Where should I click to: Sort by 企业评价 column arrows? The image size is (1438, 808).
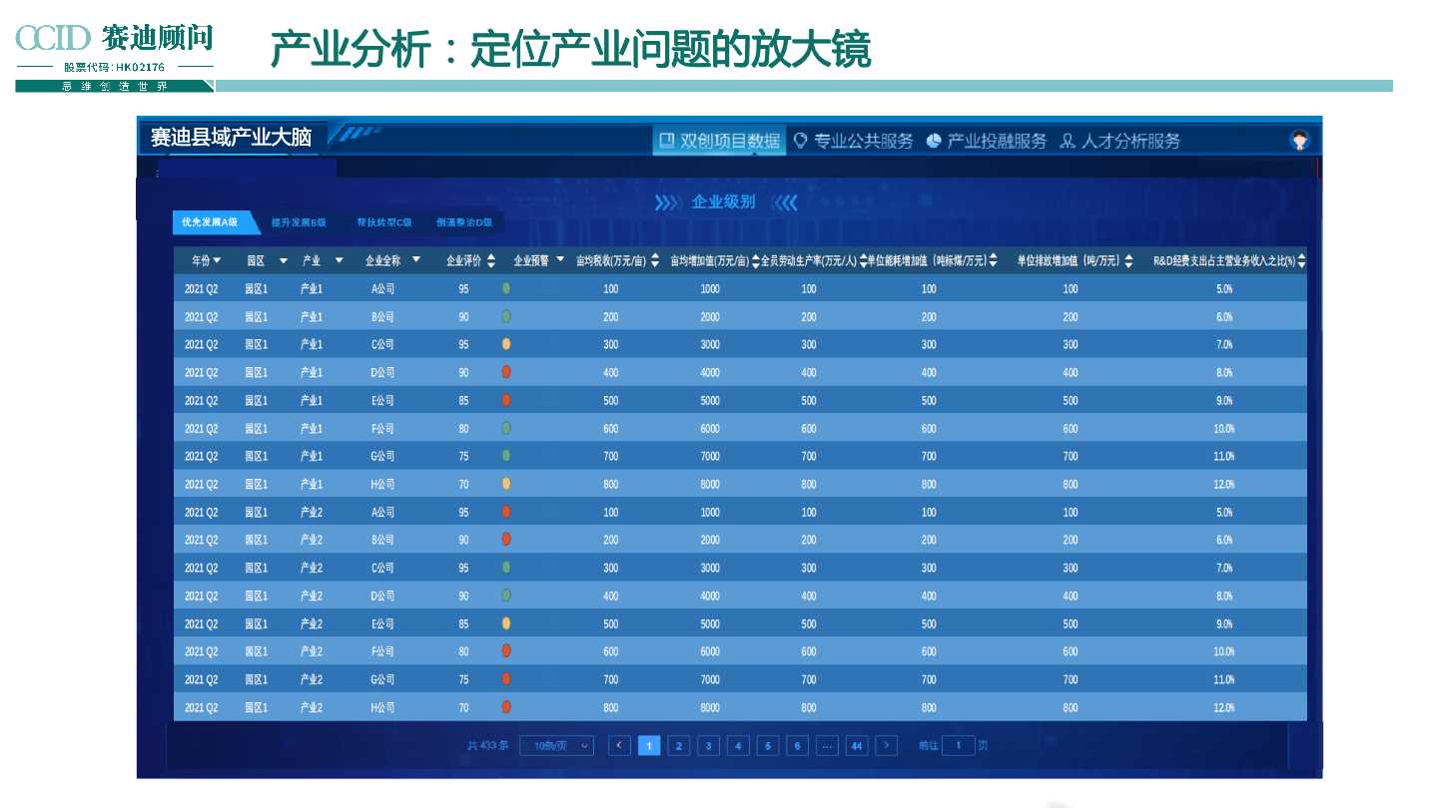pyautogui.click(x=490, y=261)
